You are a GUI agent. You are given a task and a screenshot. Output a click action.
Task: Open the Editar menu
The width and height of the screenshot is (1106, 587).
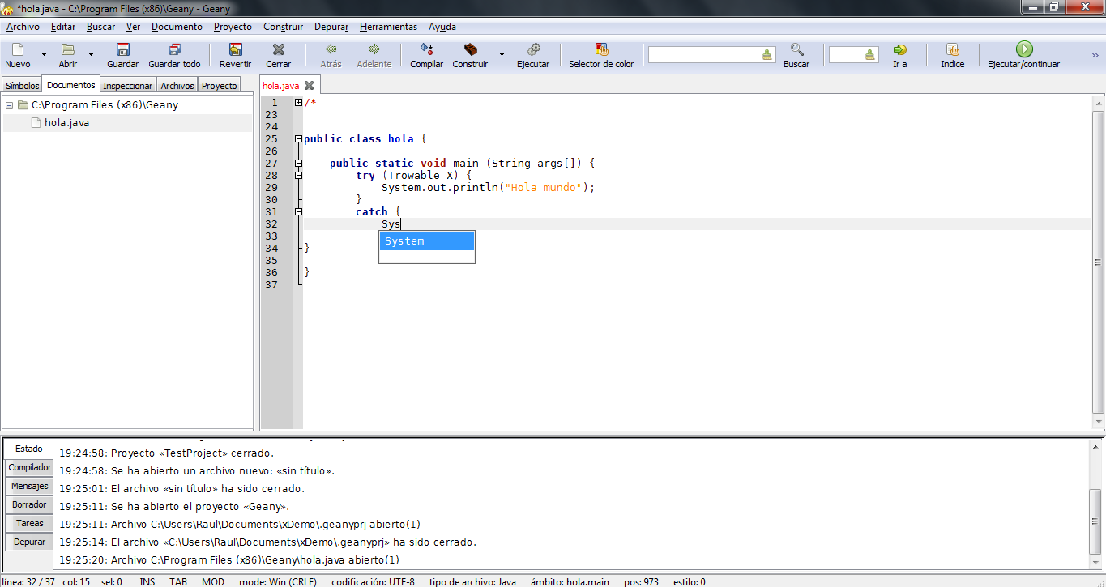click(63, 27)
